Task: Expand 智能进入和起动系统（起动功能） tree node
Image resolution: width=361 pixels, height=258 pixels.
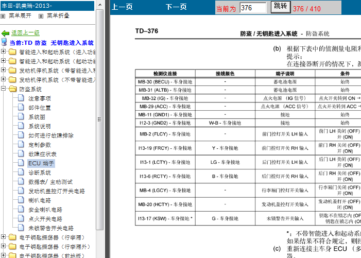Action: coord(3,61)
